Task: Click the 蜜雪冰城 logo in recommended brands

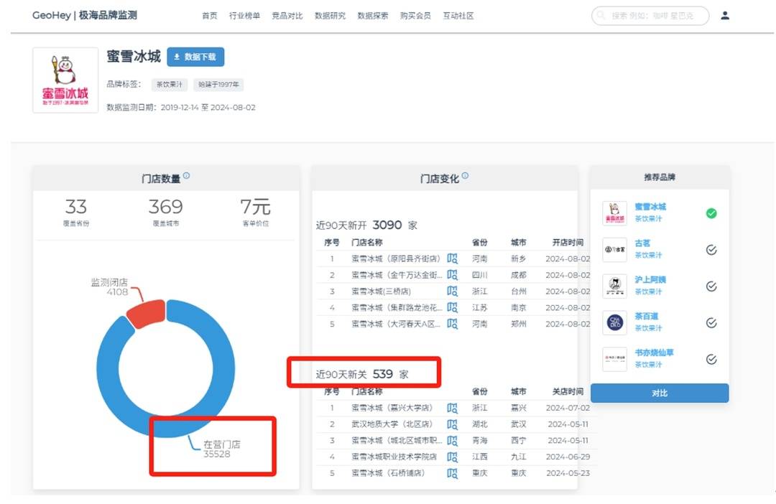Action: pyautogui.click(x=614, y=213)
